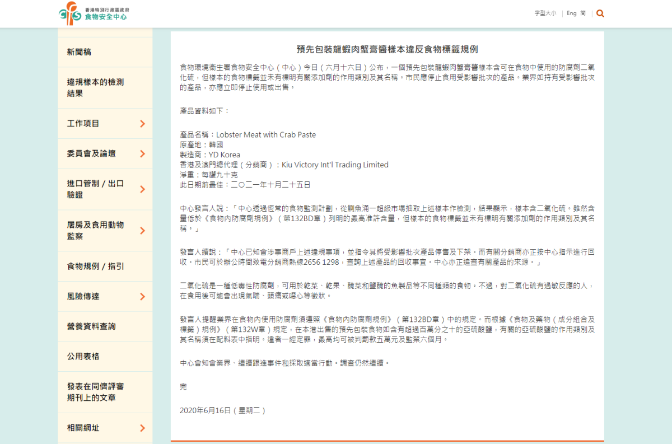Open 公用表格 sidebar item
This screenshot has width=672, height=444.
(105, 357)
